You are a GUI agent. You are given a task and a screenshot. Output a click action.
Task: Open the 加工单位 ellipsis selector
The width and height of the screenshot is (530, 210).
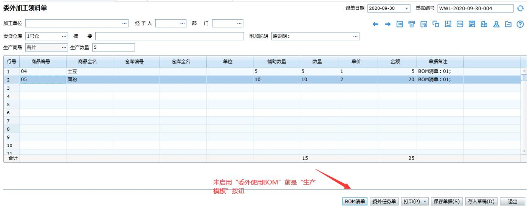[x=125, y=23]
